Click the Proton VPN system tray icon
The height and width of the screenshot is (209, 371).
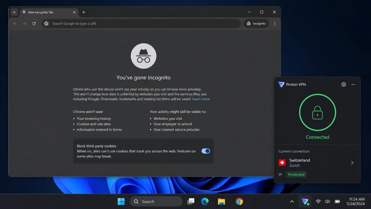pyautogui.click(x=305, y=202)
